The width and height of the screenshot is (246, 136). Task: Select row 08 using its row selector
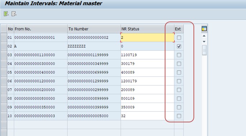tap(4, 99)
